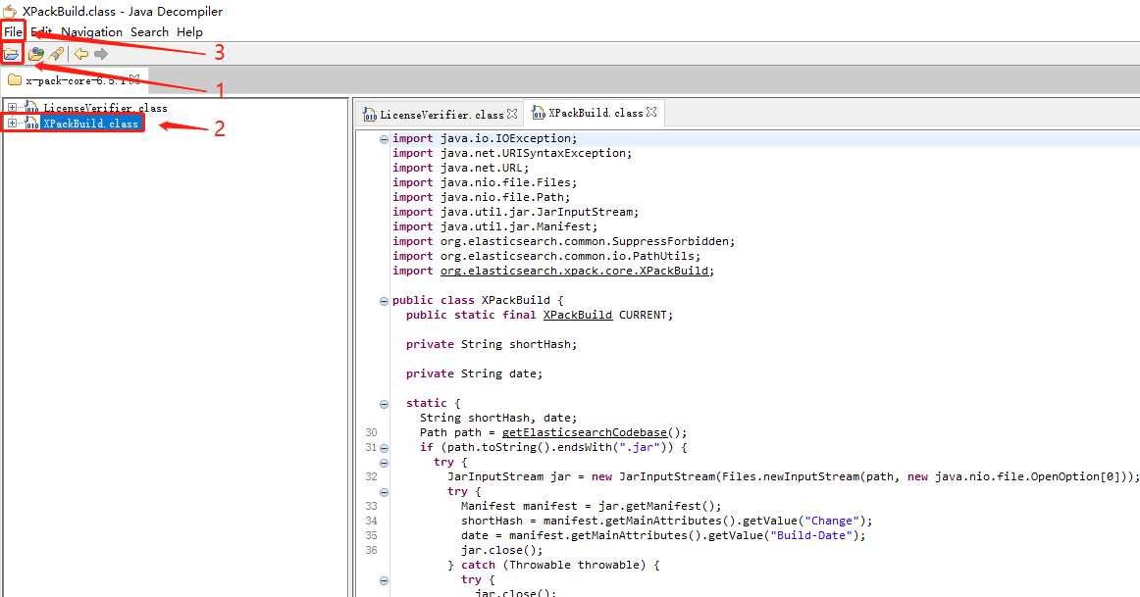Click the java.io.IOException import line
This screenshot has height=597, width=1140.
click(485, 138)
